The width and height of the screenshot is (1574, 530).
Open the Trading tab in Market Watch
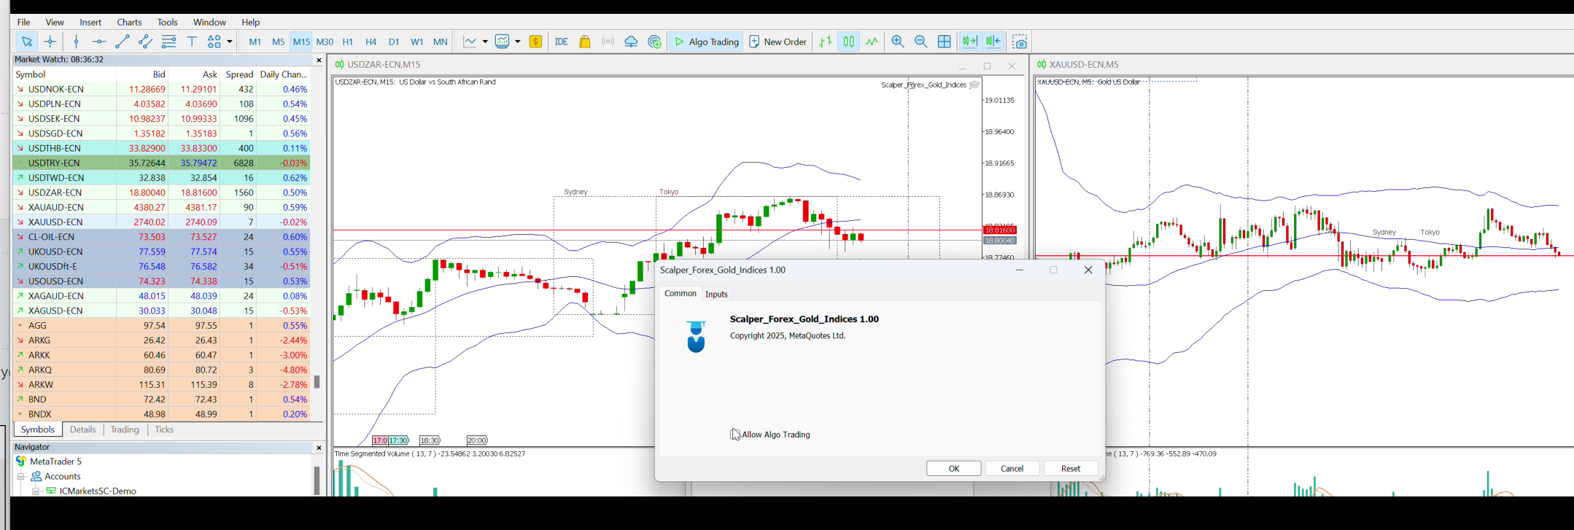click(x=125, y=429)
